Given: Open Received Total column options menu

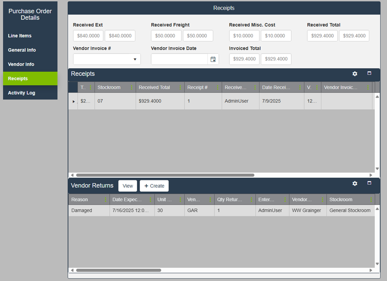Looking at the screenshot, I should pos(180,88).
